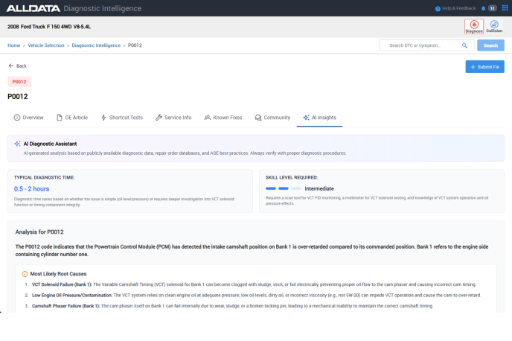The height and width of the screenshot is (341, 512).
Task: Switch to the Overview tab
Action: pos(28,117)
